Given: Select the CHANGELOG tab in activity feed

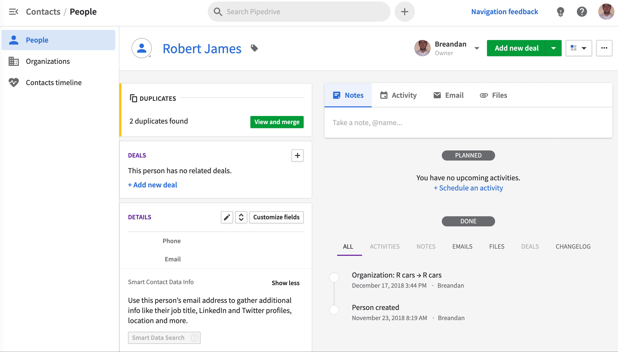Looking at the screenshot, I should (x=573, y=246).
